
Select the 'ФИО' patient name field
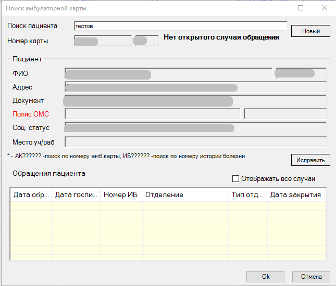tap(168, 73)
